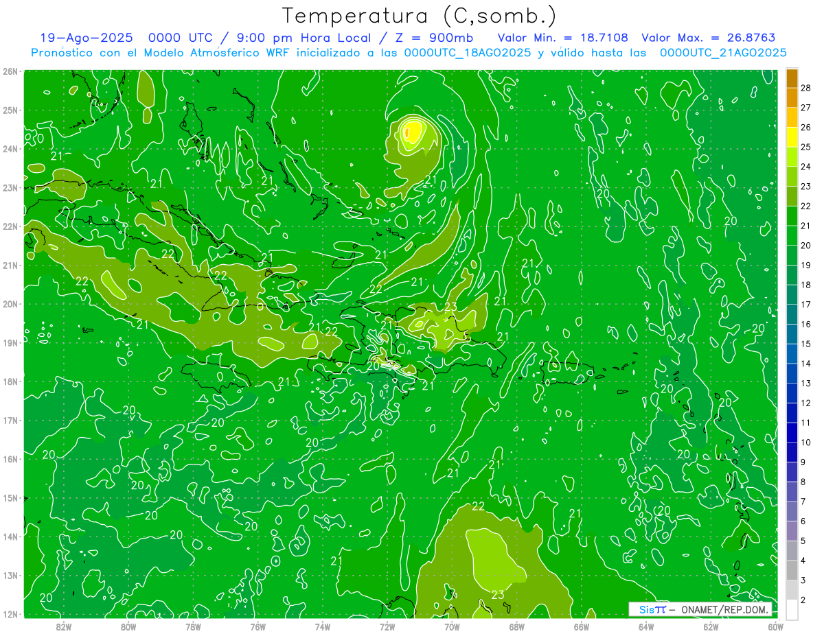Click the '21N' latitude axis label
824x636 pixels.
[10, 265]
